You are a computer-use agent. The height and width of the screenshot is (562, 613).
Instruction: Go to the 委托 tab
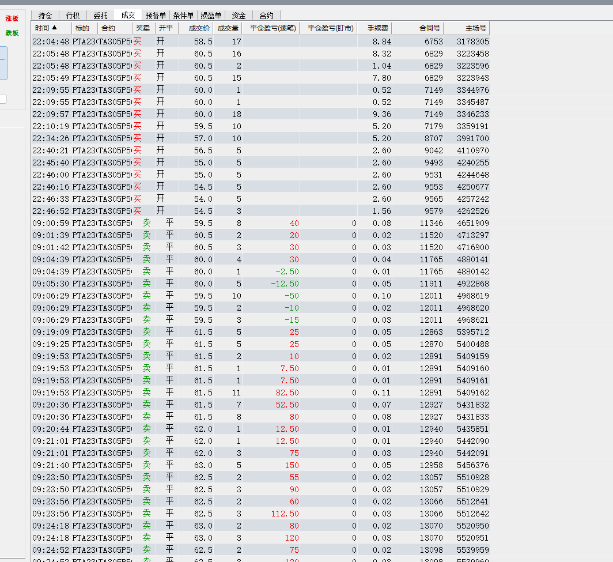pos(100,16)
